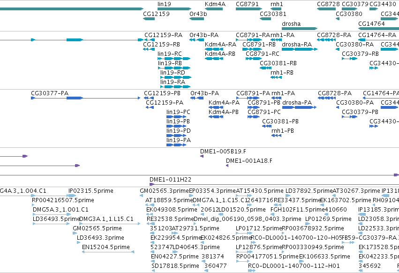The image size is (399, 273).
Task: Click EST GM02565.5prime
Action: 75,233
